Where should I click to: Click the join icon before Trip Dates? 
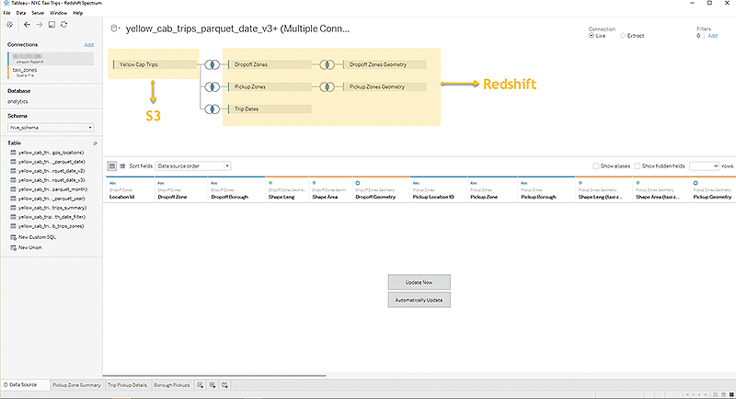coord(213,108)
